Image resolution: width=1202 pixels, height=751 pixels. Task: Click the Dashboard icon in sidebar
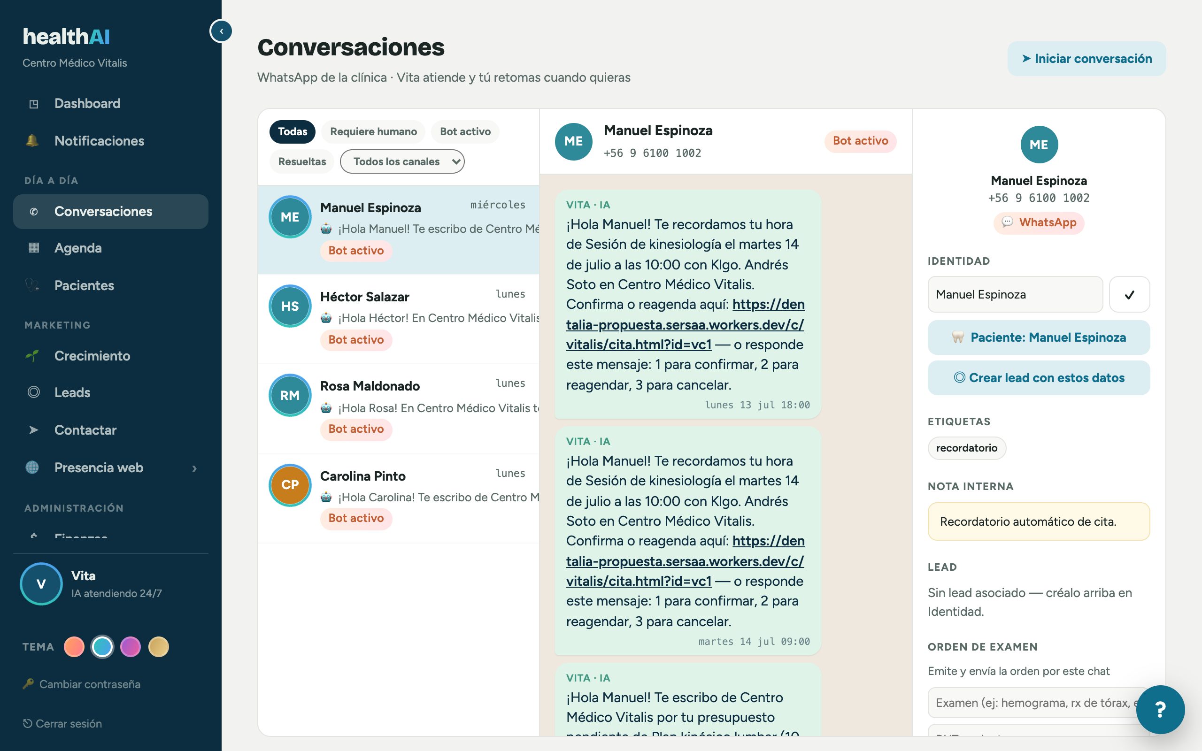tap(34, 104)
